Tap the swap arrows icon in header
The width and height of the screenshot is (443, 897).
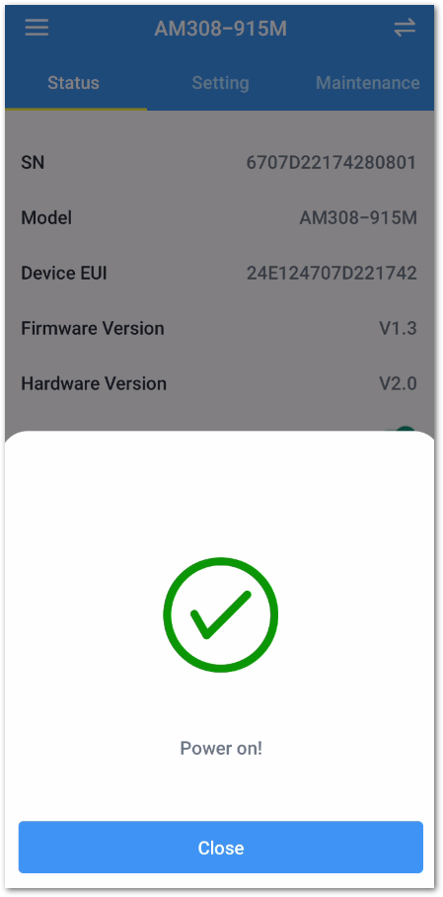point(405,28)
